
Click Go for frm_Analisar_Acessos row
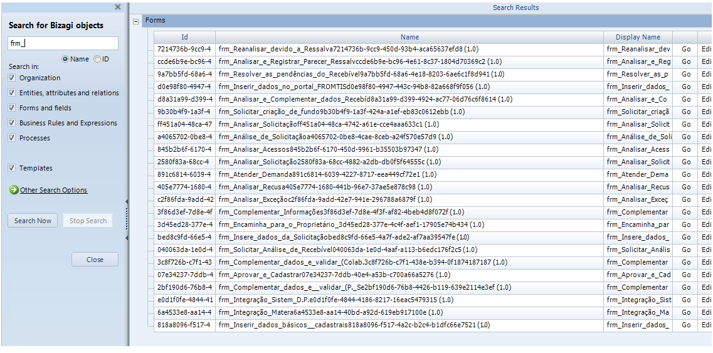click(x=685, y=149)
